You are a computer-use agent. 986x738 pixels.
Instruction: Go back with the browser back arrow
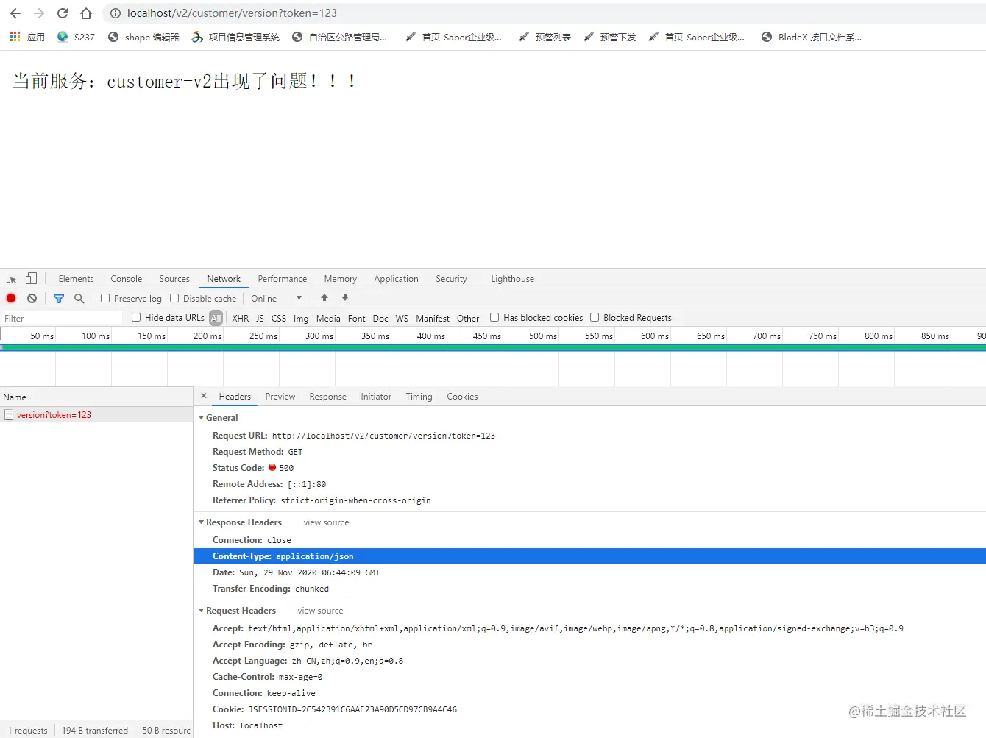[x=15, y=13]
